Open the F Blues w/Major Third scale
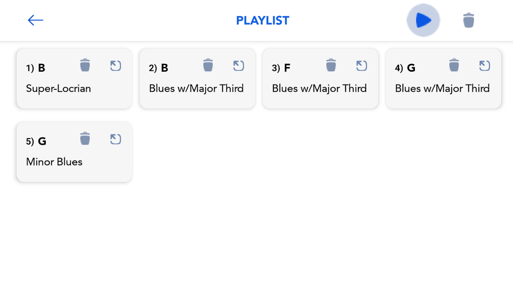The height and width of the screenshot is (288, 513). tap(361, 66)
